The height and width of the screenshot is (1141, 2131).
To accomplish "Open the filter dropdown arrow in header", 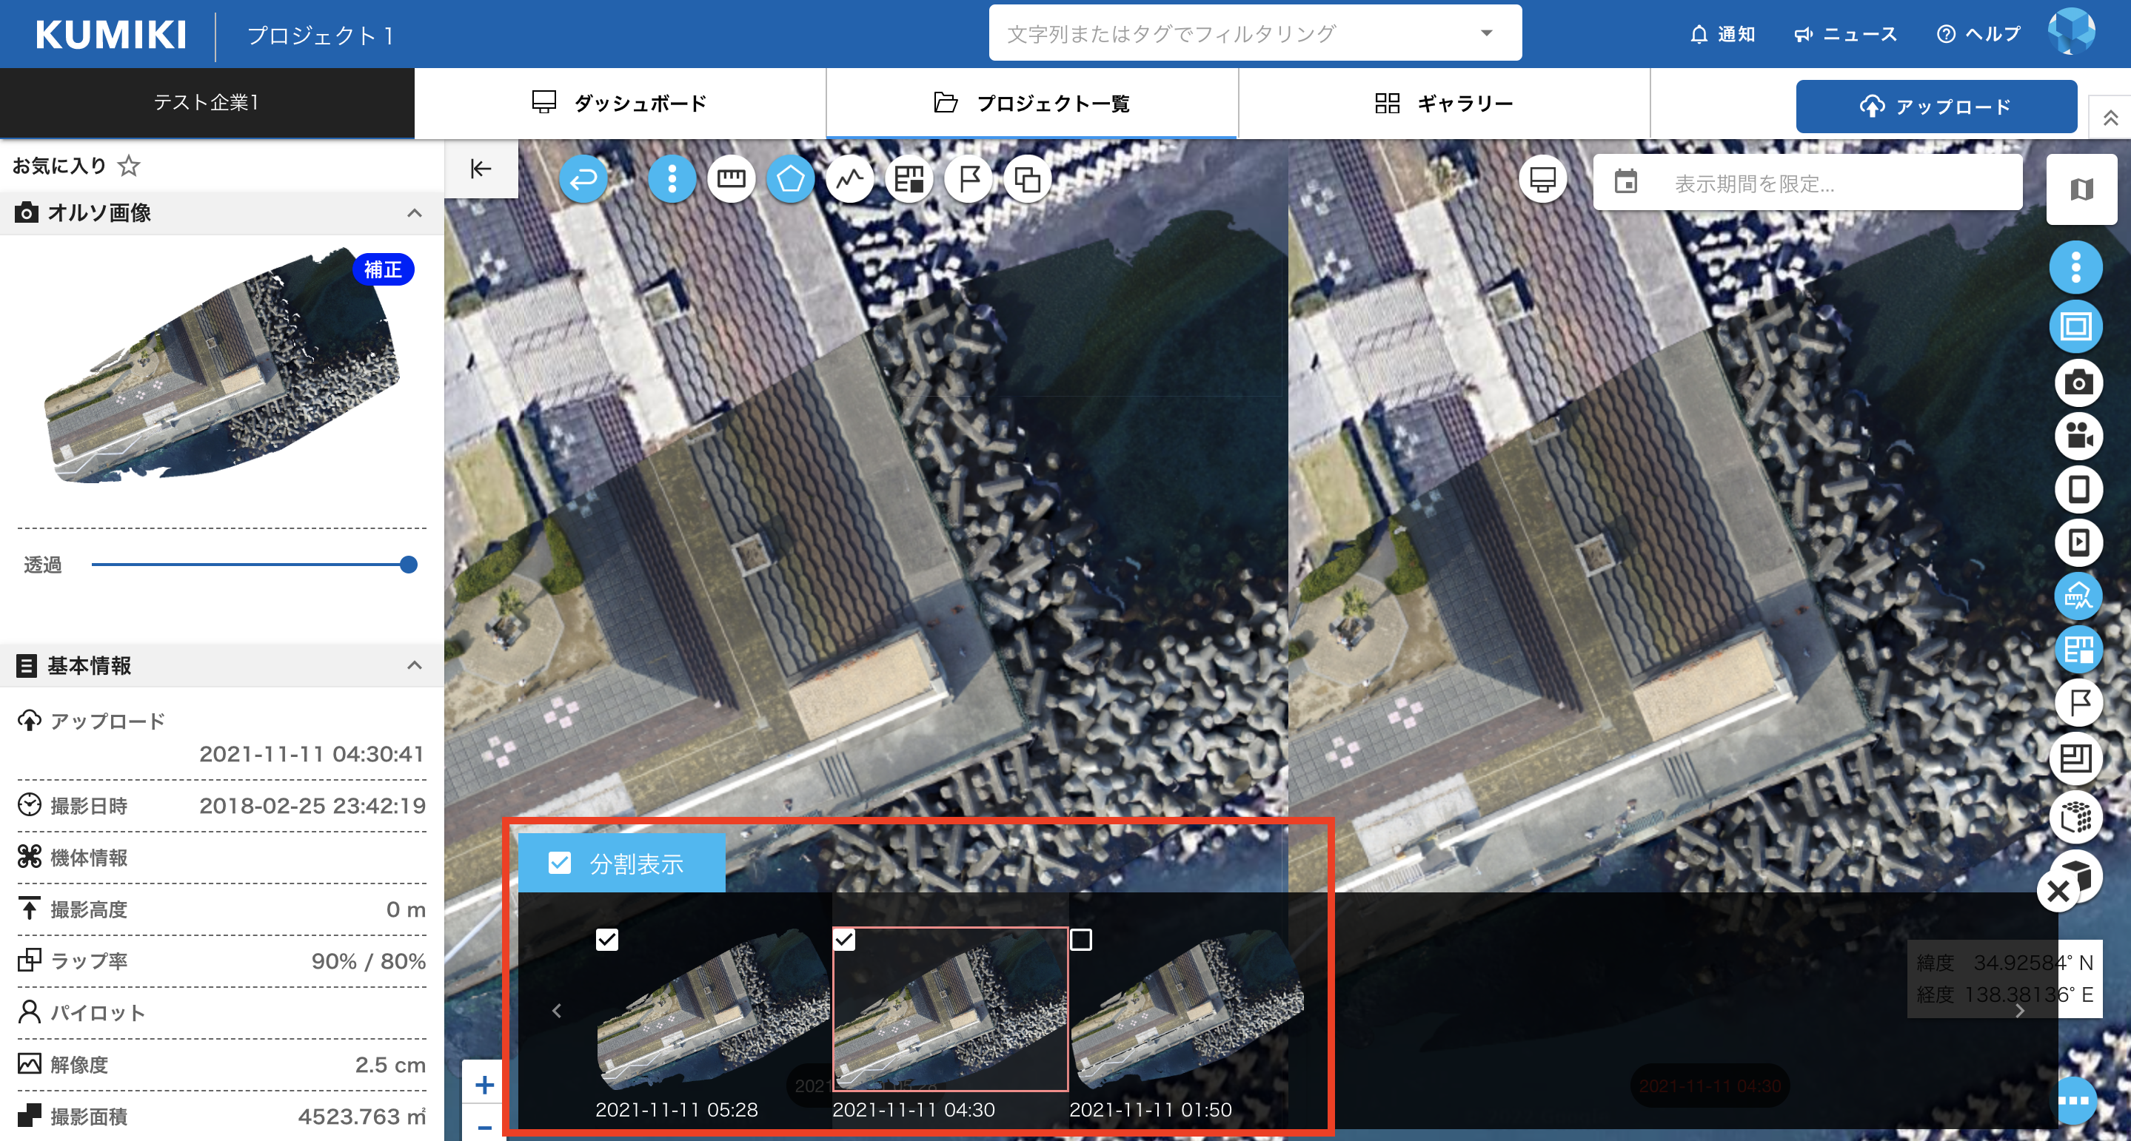I will tap(1487, 34).
